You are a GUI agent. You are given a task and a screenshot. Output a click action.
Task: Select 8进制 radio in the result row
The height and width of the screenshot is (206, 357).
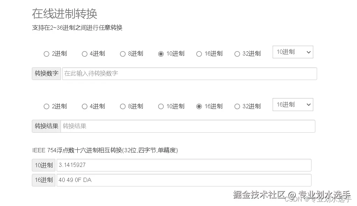tap(123, 106)
